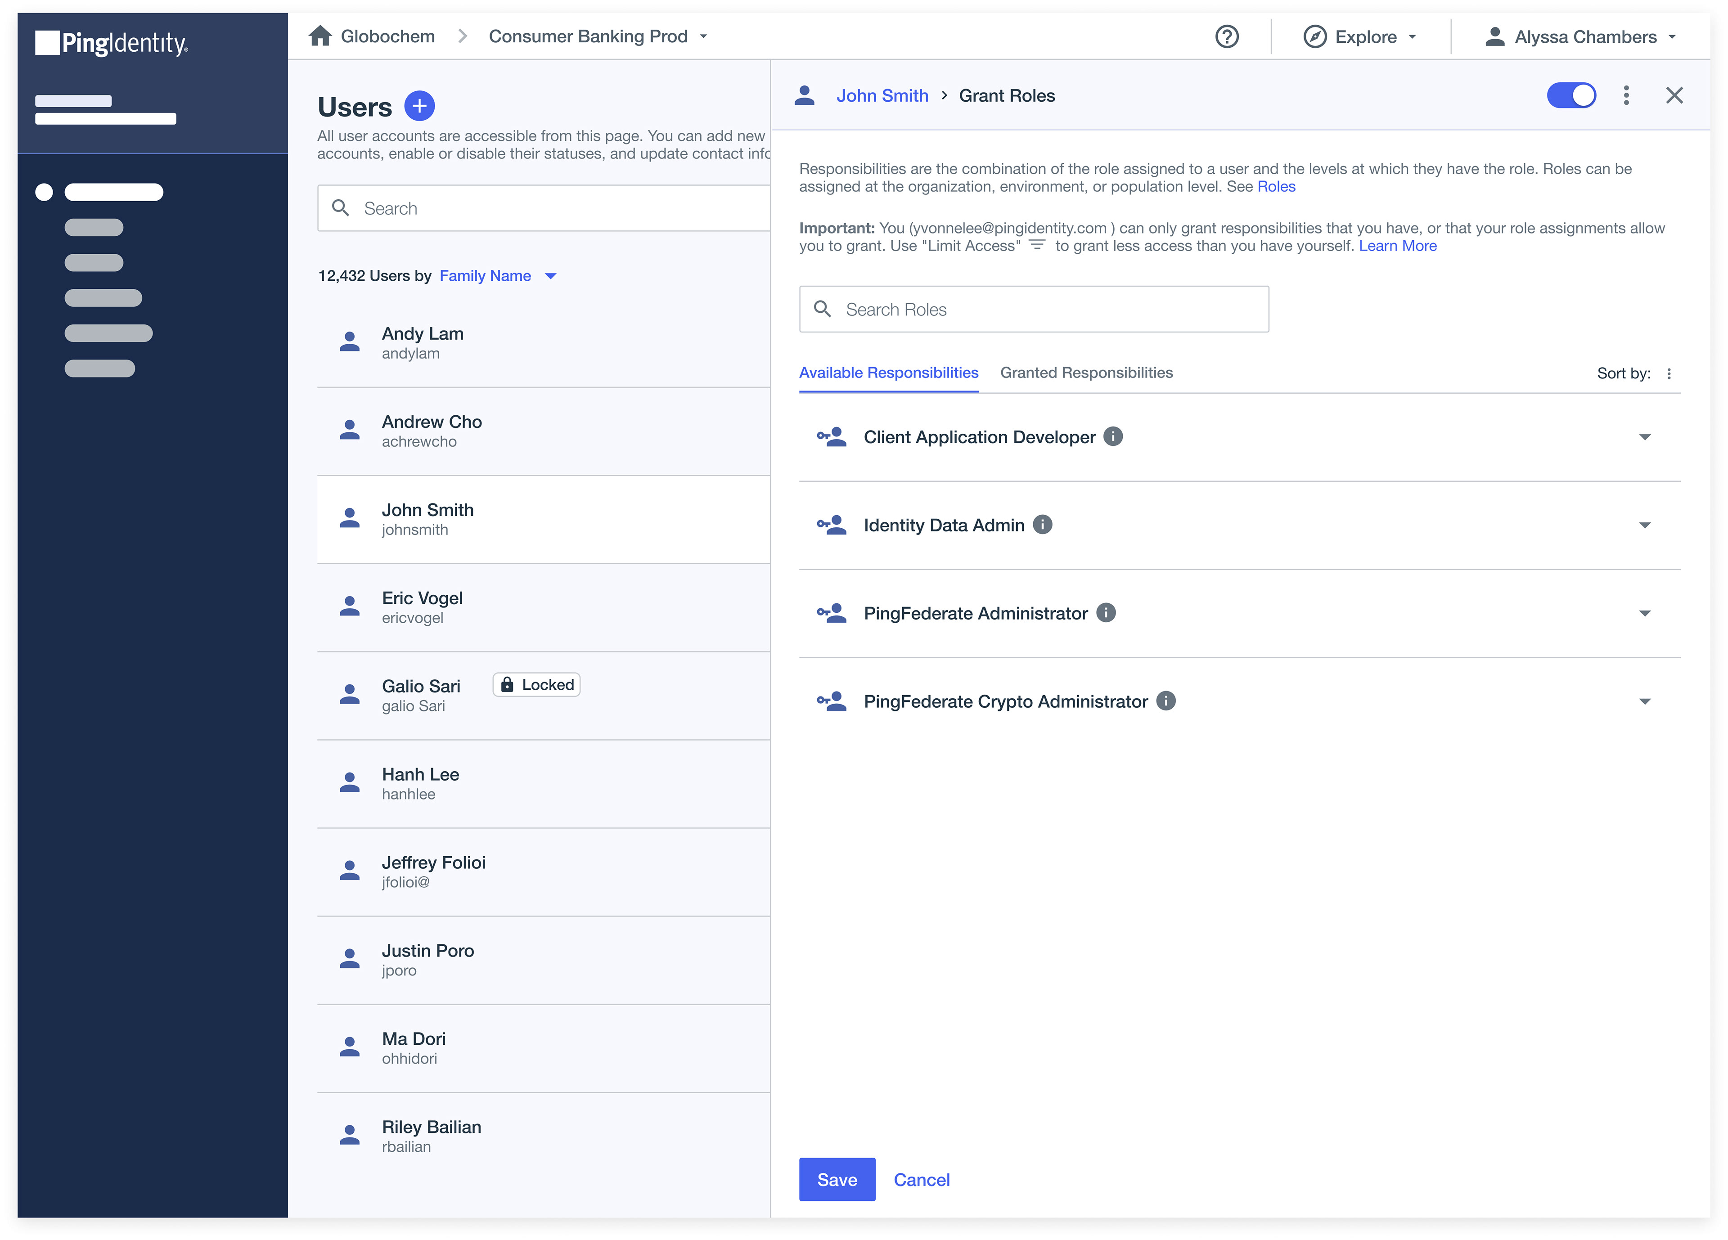Viewport: 1728px width, 1240px height.
Task: Click John Smith breadcrumb link
Action: 882,95
